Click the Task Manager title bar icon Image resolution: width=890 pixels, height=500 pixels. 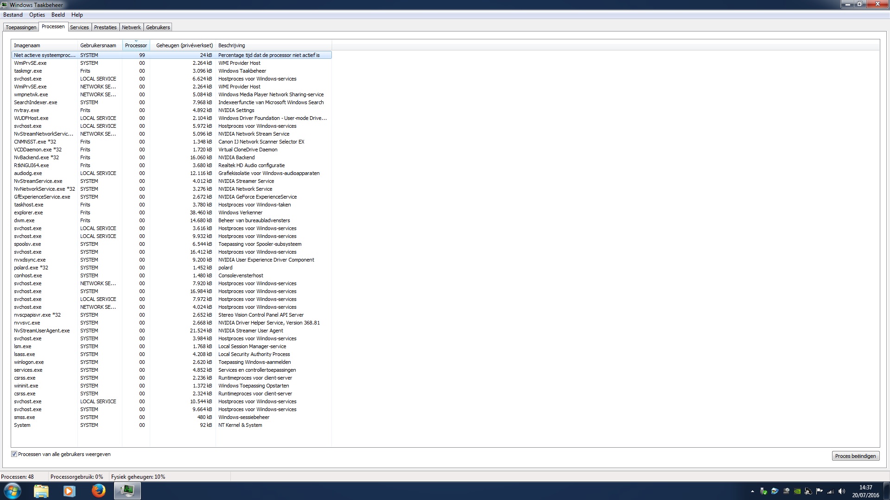click(4, 5)
